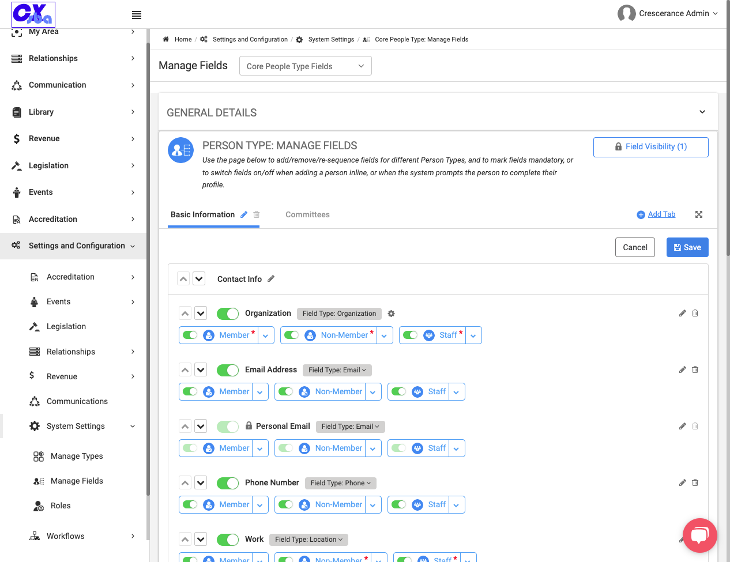Click the Add Tab link
The width and height of the screenshot is (730, 562).
point(661,214)
